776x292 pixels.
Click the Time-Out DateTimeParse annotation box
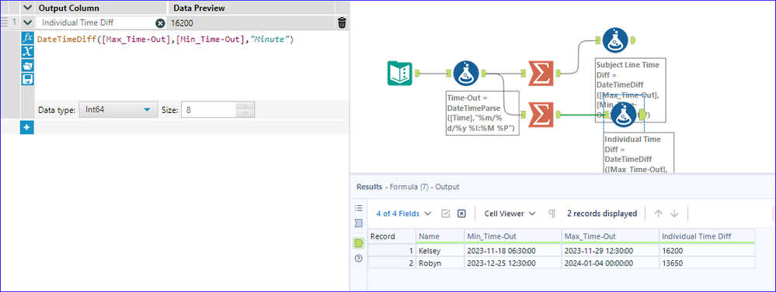(482, 113)
